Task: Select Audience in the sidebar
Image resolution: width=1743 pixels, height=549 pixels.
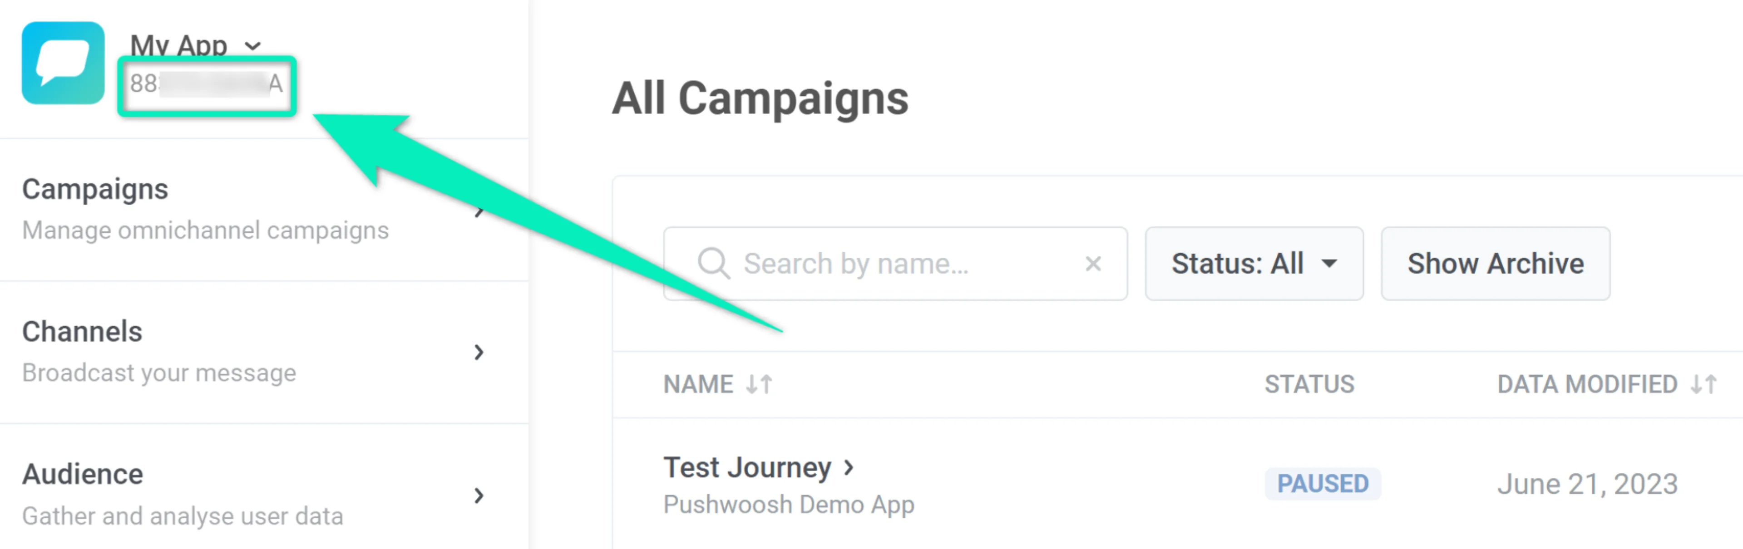Action: 81,474
